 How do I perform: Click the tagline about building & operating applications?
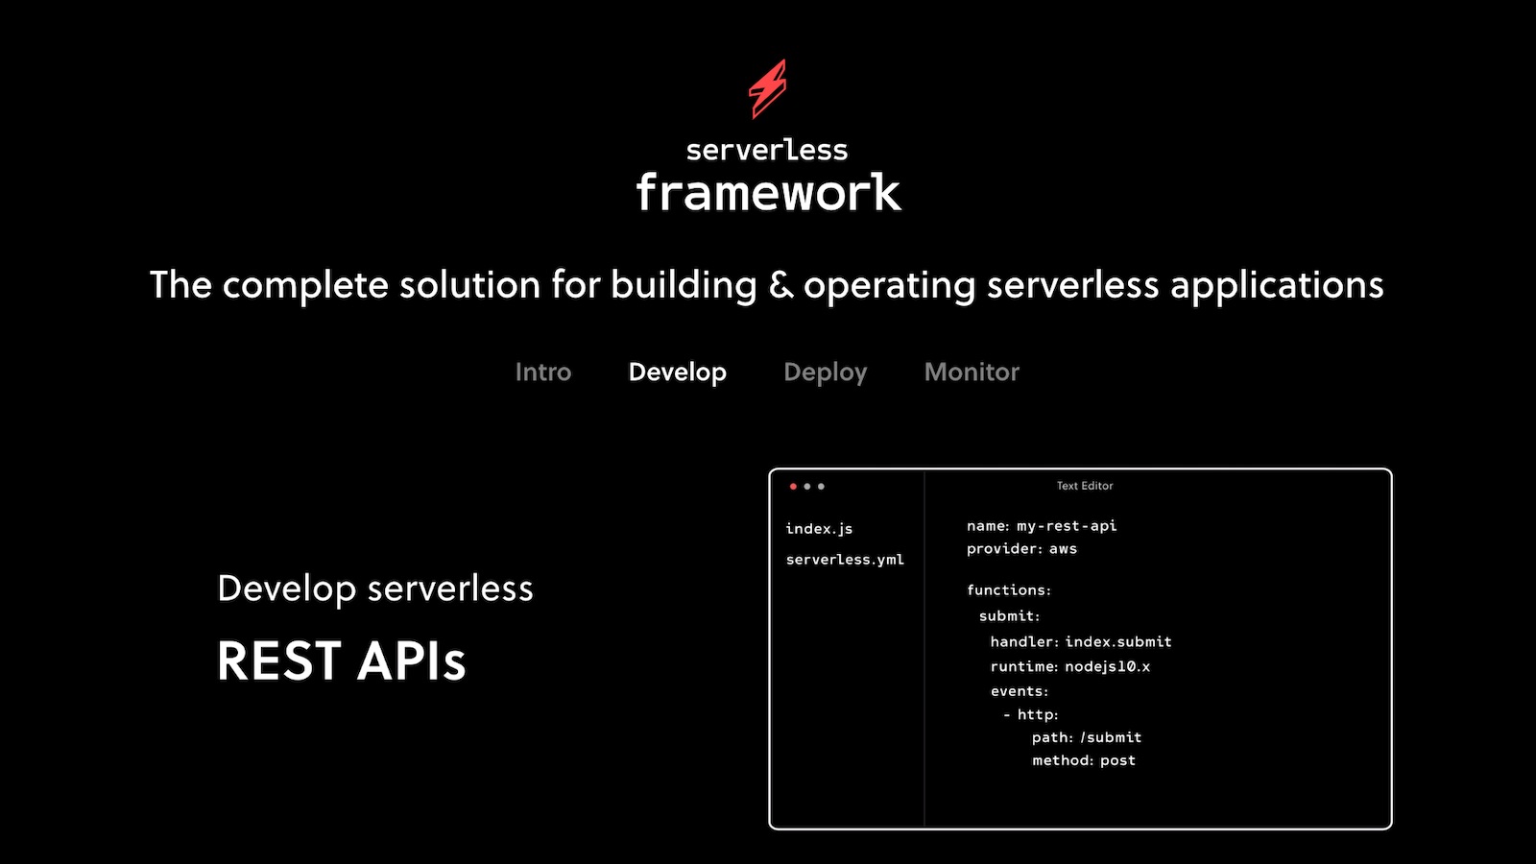pyautogui.click(x=767, y=286)
